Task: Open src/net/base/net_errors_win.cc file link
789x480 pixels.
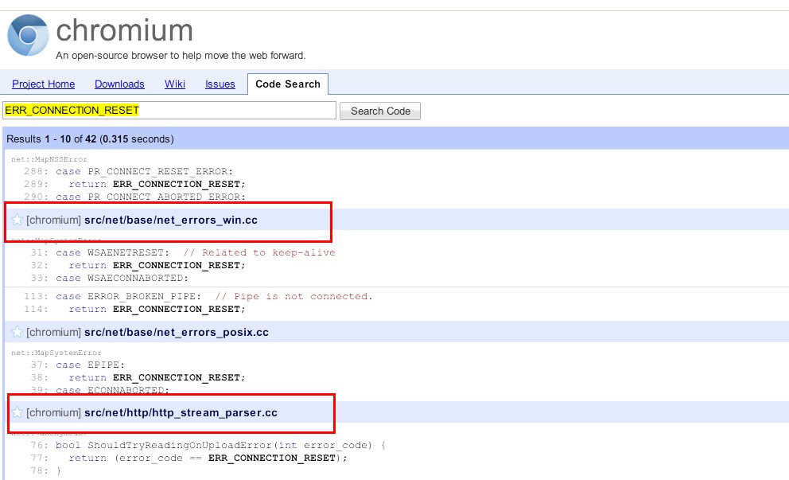Action: click(170, 220)
